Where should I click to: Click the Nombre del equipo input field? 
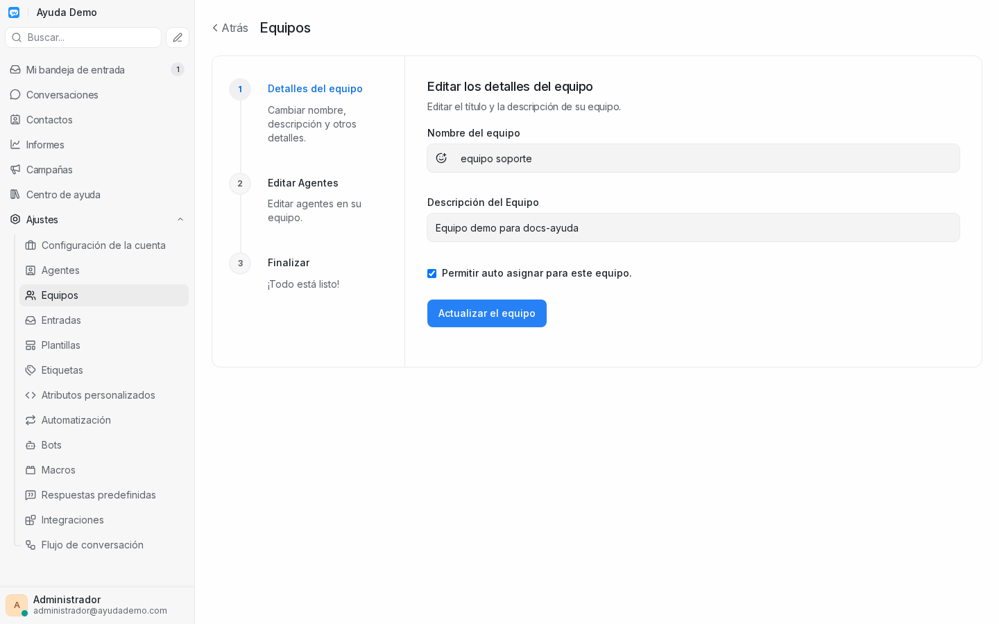tap(694, 158)
